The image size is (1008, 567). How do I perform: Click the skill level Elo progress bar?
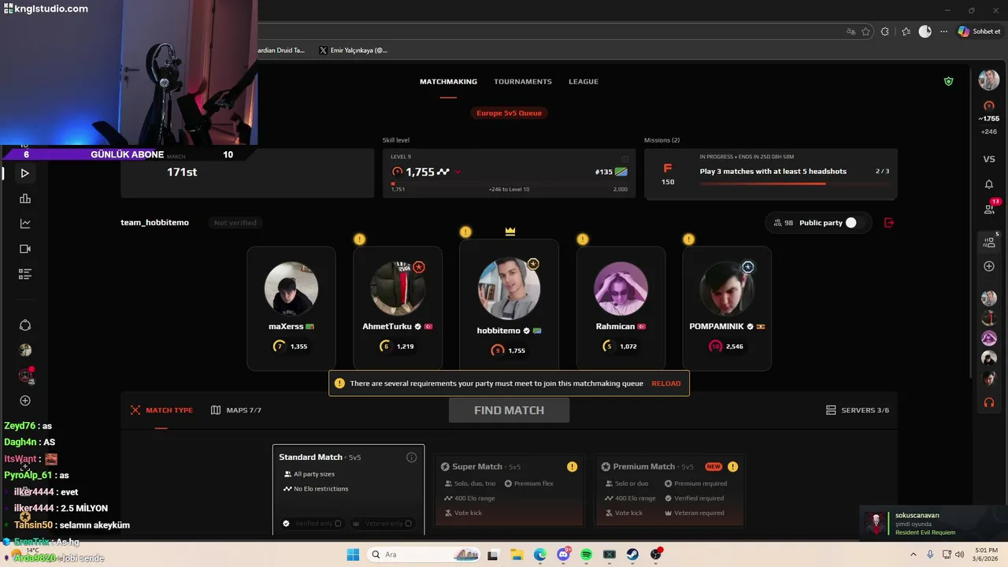point(509,183)
